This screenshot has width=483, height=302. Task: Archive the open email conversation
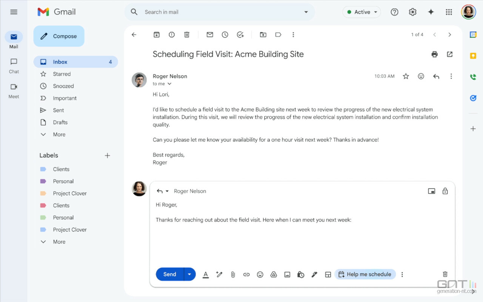(x=157, y=35)
